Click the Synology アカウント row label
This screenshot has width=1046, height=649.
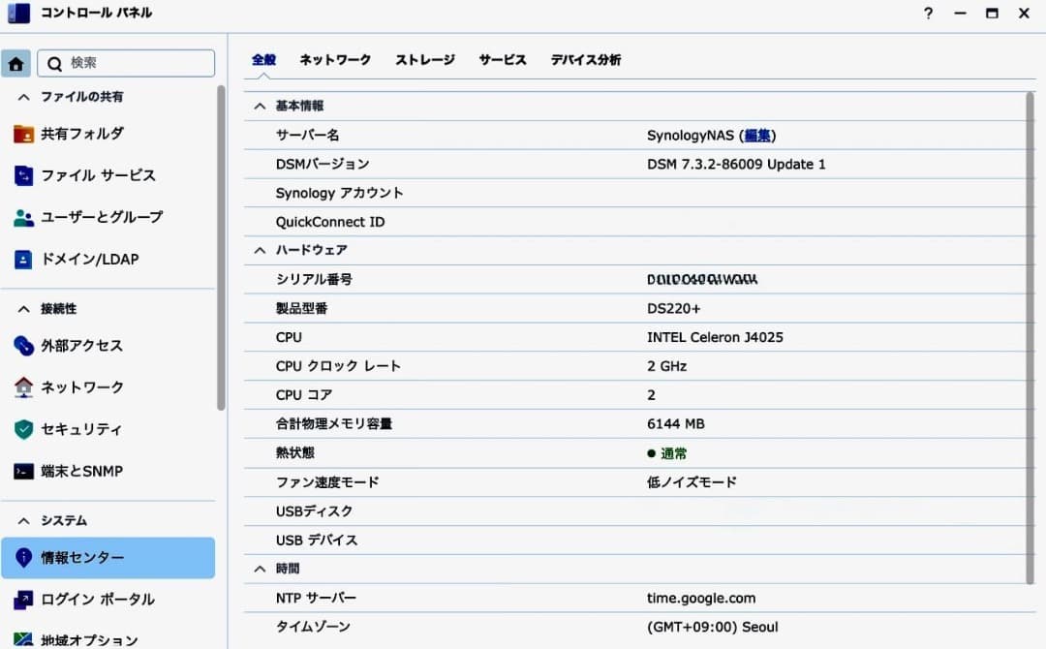point(340,194)
